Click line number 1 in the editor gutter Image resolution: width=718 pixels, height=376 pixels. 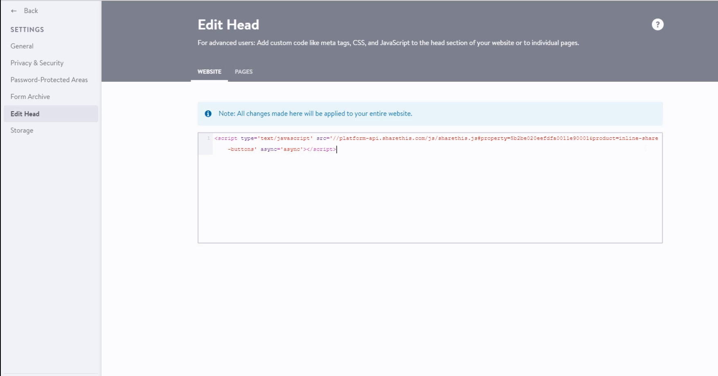208,138
